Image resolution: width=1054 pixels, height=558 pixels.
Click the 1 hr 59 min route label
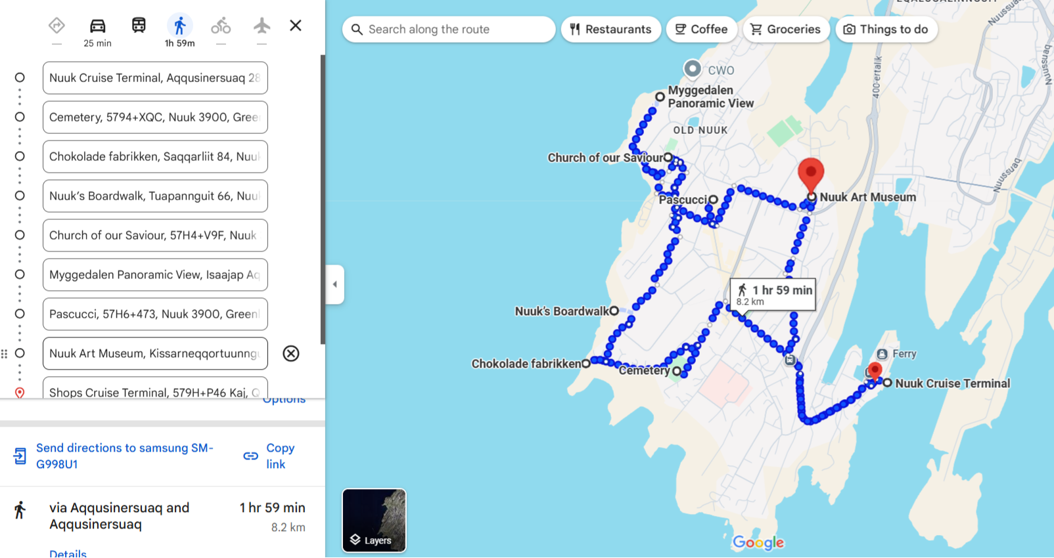pyautogui.click(x=773, y=295)
